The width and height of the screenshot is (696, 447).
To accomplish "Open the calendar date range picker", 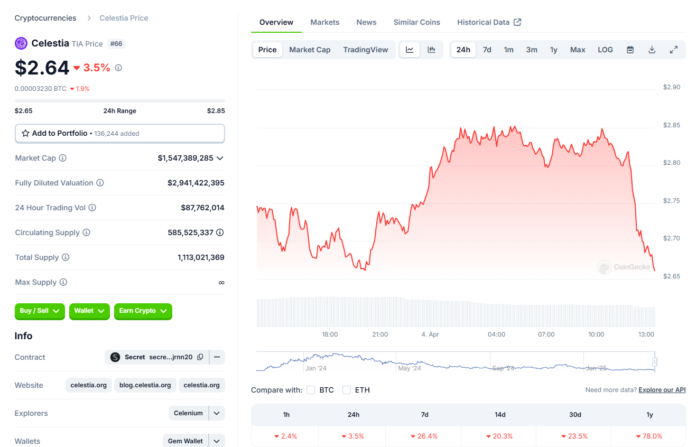I will click(630, 50).
